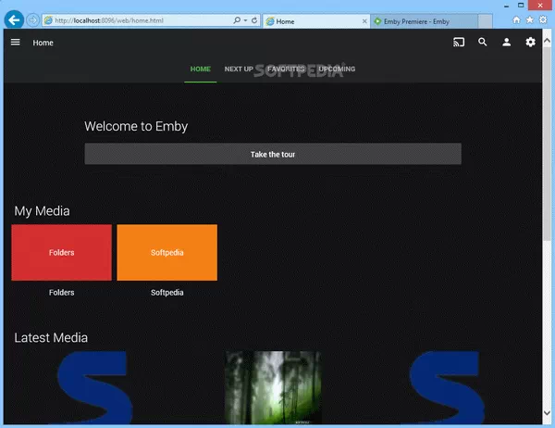Screen dimensions: 555x428
Task: Switch to the NEXT UP tab
Action: pos(239,69)
